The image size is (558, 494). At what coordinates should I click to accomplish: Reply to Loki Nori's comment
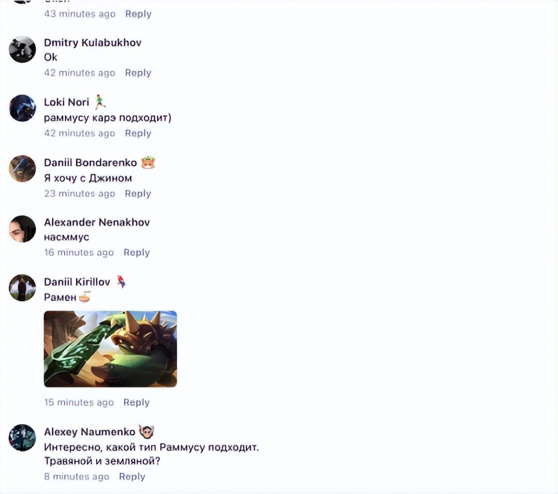(138, 133)
